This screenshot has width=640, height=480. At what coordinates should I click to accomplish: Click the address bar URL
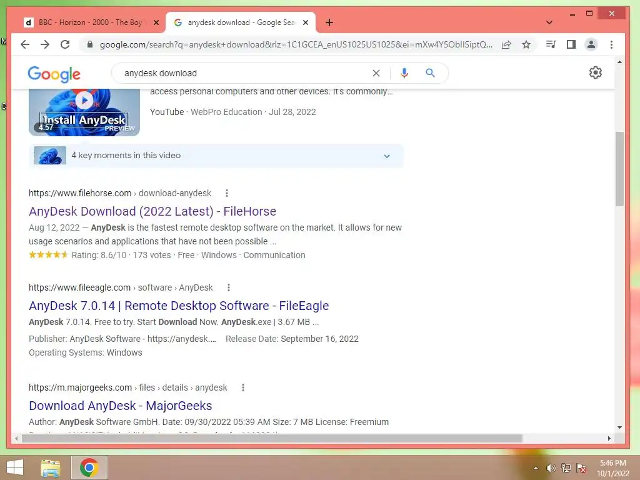(296, 44)
